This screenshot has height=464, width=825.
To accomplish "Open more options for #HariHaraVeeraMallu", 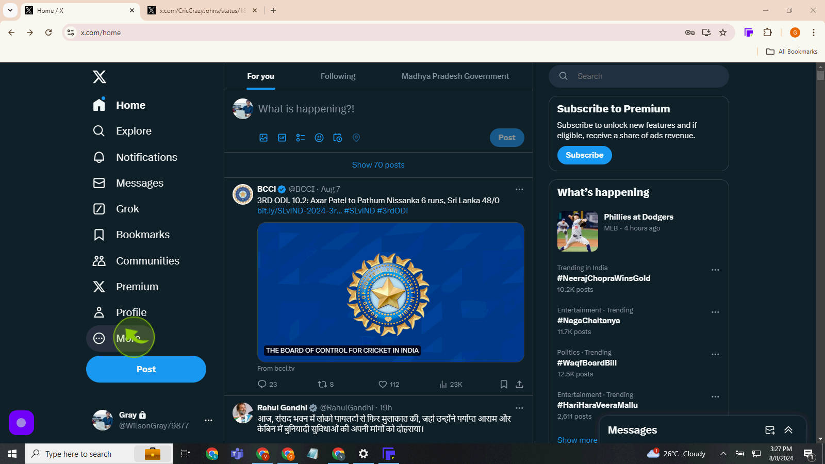I will tap(715, 397).
